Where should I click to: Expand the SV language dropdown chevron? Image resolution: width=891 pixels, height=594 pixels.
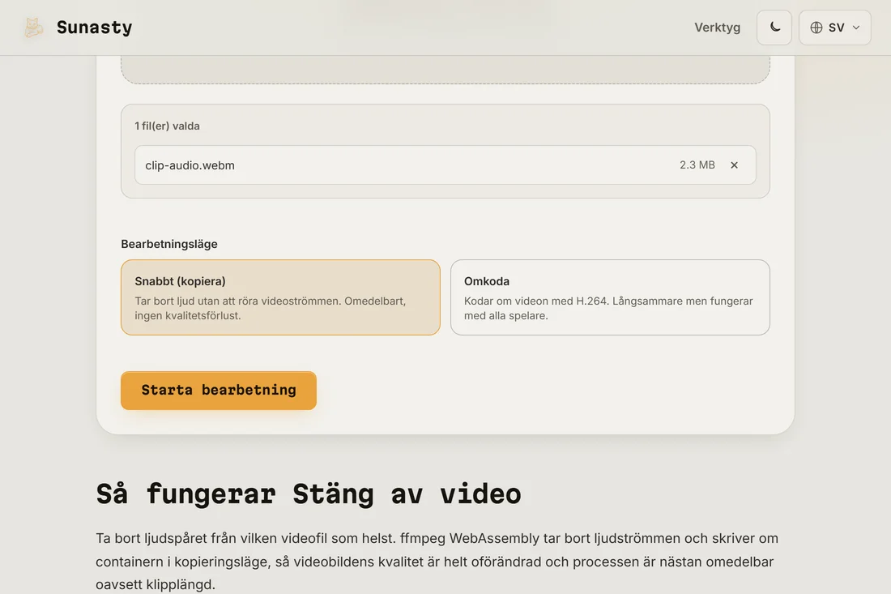pos(856,28)
